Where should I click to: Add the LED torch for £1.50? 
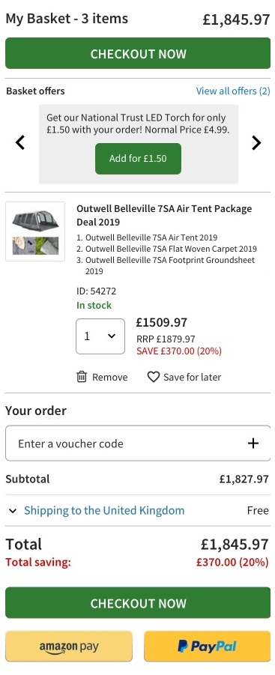point(138,158)
